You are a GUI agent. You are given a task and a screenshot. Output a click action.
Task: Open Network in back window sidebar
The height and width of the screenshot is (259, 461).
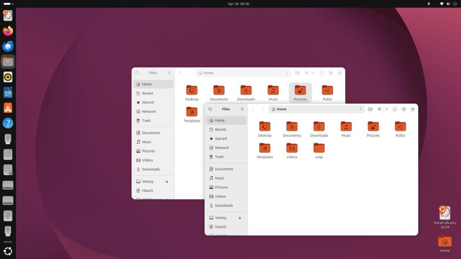click(x=153, y=112)
